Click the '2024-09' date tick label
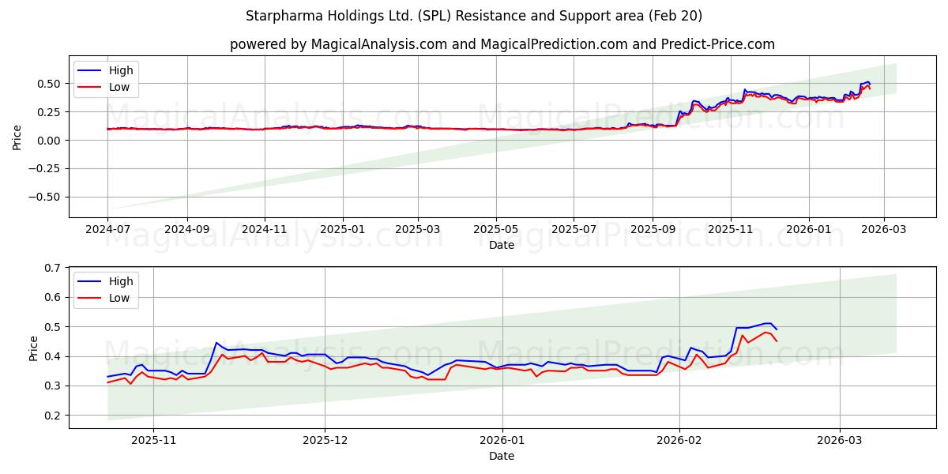The height and width of the screenshot is (474, 948). click(187, 229)
